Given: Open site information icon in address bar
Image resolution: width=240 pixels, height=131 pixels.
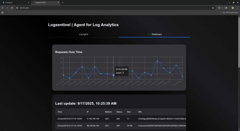Looking at the screenshot, I should tap(17, 8).
